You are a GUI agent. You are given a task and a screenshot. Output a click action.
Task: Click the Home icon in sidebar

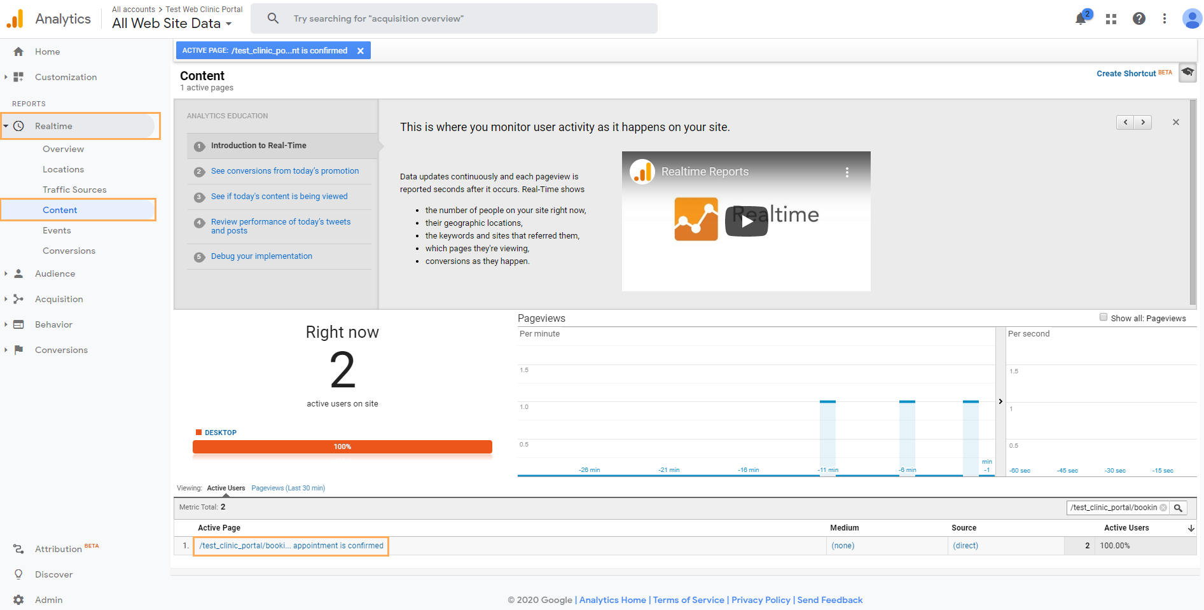[x=18, y=52]
